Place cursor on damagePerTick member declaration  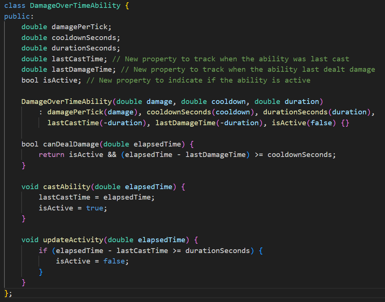80,27
